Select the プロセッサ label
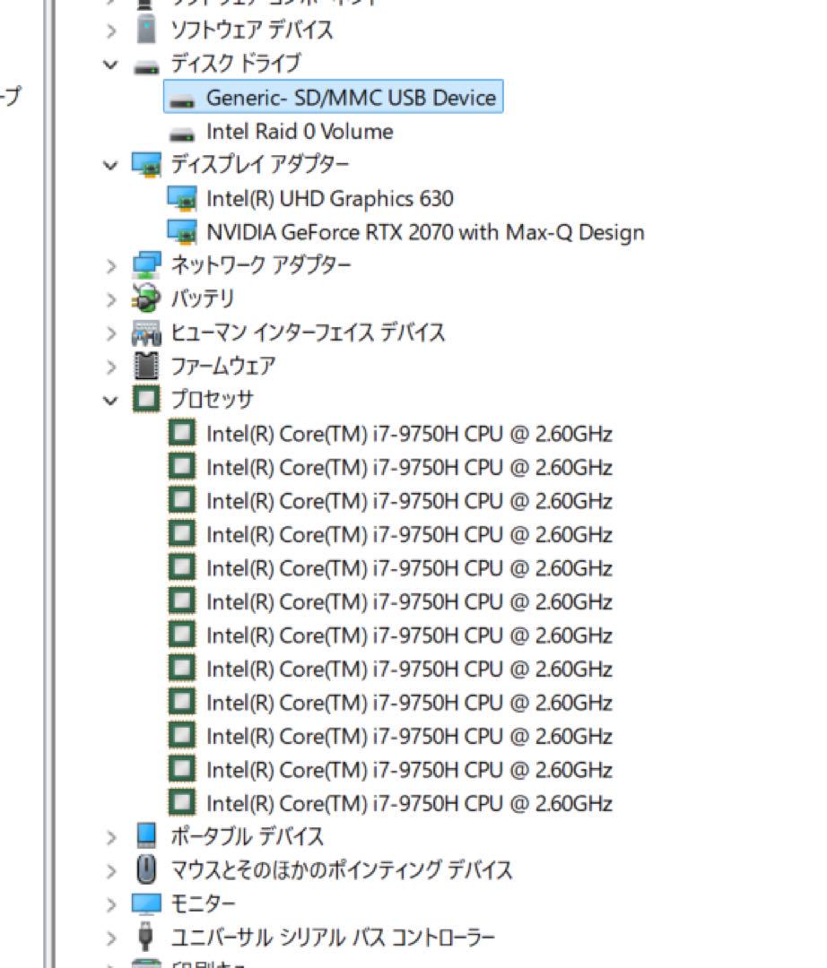This screenshot has height=968, width=827. tap(212, 400)
